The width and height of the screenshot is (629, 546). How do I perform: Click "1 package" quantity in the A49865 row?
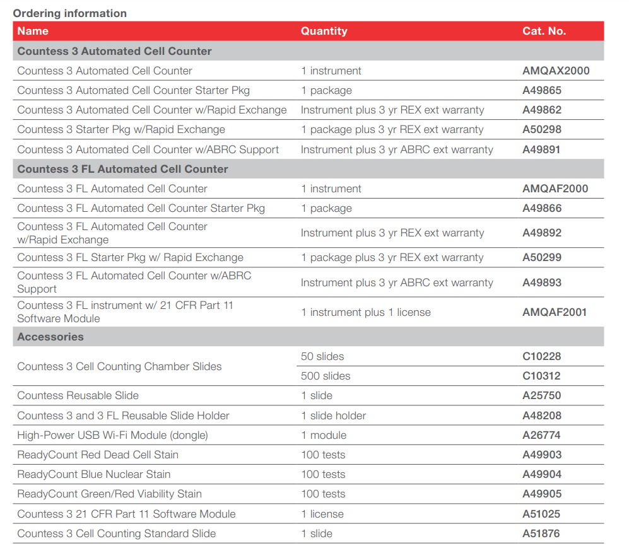tap(327, 91)
